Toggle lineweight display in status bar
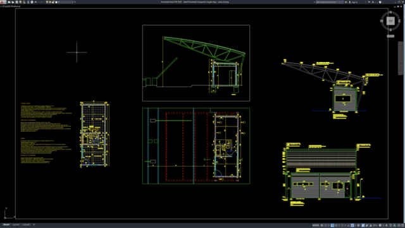 [x=359, y=225]
